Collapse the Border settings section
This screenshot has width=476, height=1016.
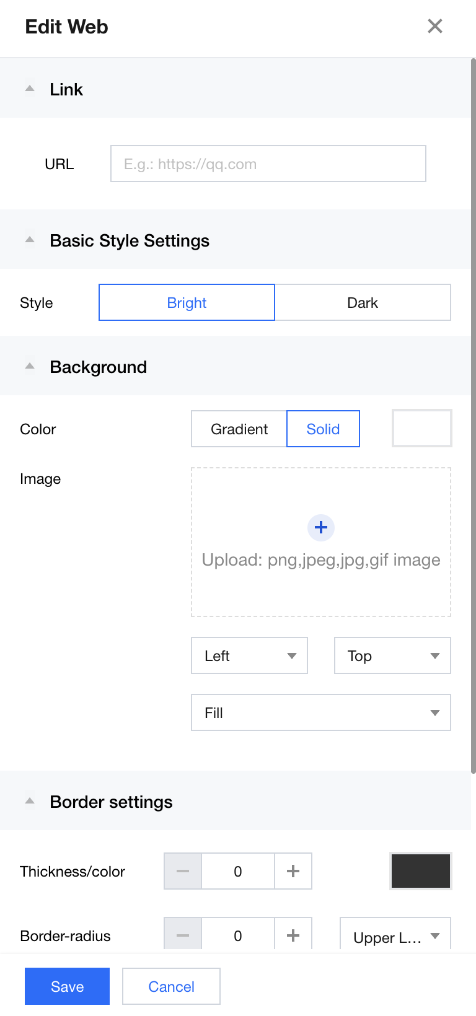click(30, 802)
